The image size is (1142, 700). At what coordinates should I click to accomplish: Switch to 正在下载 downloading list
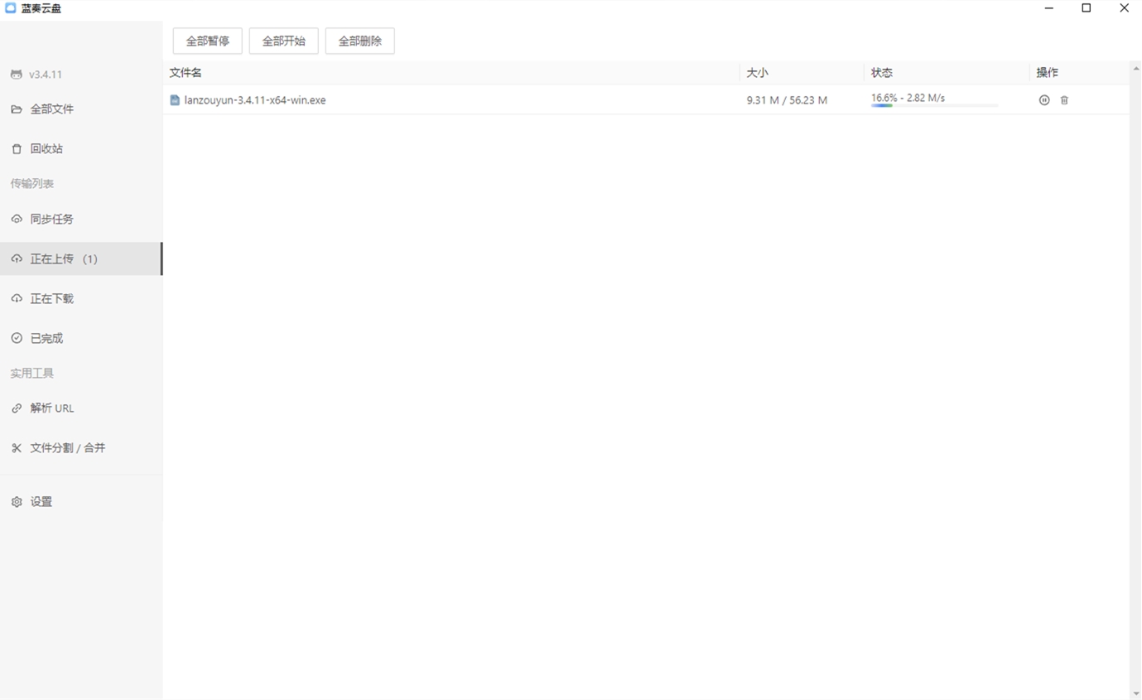click(x=51, y=299)
